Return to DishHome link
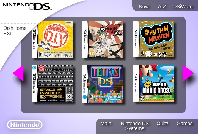This screenshot has height=134, width=198. (15, 28)
